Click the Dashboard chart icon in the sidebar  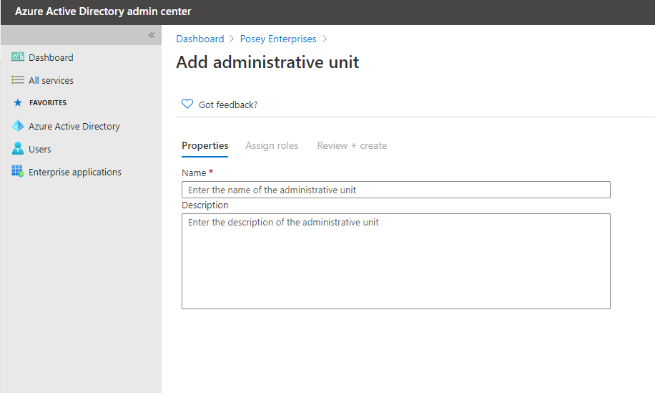(18, 57)
